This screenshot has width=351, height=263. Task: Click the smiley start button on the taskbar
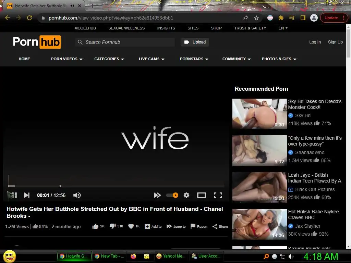click(10, 256)
